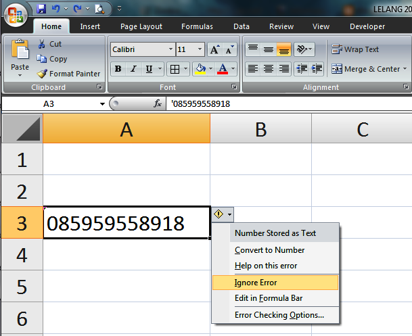Click Merge & Center
412x336 pixels.
(x=365, y=69)
